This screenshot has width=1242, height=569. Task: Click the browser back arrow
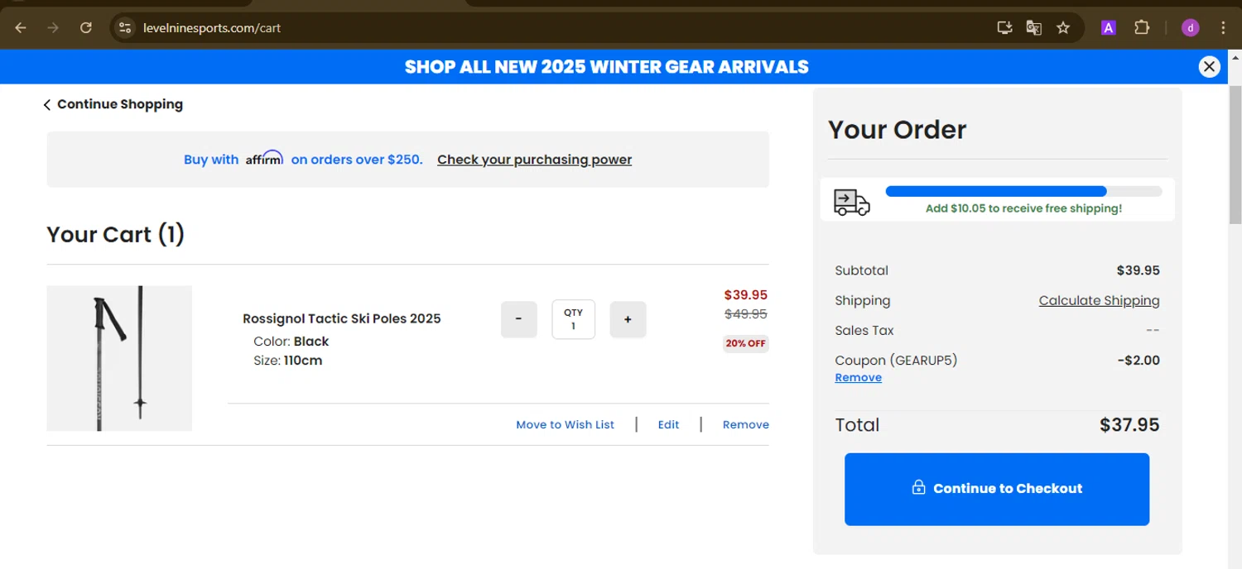(21, 28)
